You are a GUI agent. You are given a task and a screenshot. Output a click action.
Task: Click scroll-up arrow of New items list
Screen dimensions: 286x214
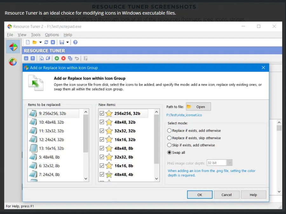pos(156,112)
